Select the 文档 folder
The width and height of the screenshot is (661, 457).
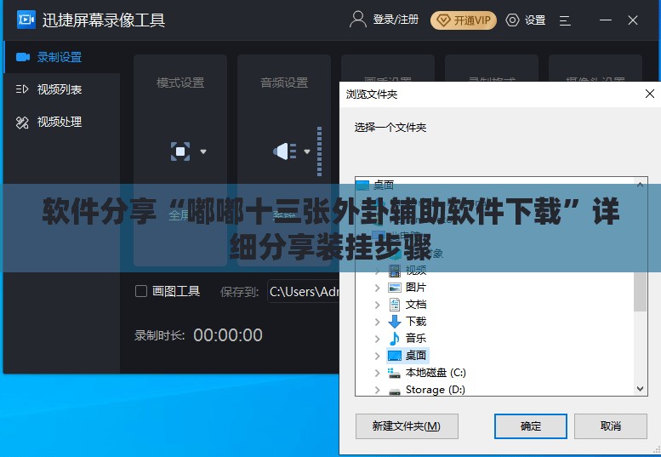point(416,305)
